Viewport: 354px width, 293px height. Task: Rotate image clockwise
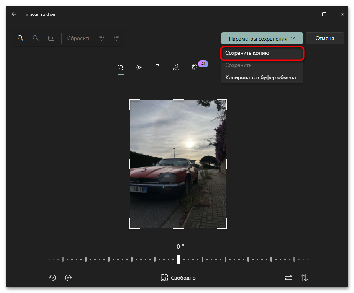(x=68, y=278)
